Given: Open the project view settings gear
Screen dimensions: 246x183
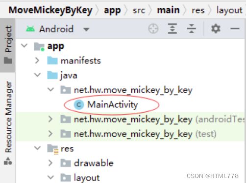Looking at the screenshot, I should click(216, 29).
